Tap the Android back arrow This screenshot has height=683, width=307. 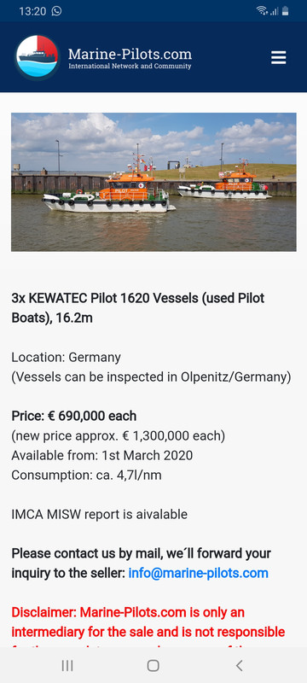point(239,665)
